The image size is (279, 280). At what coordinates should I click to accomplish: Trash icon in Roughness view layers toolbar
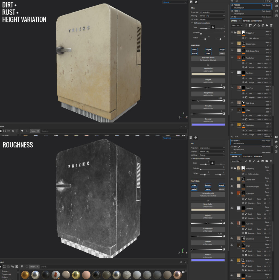pyautogui.click(x=271, y=161)
